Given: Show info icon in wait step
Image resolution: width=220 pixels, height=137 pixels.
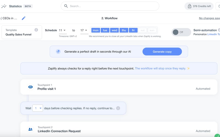Looking at the screenshot, I should click(x=118, y=108).
